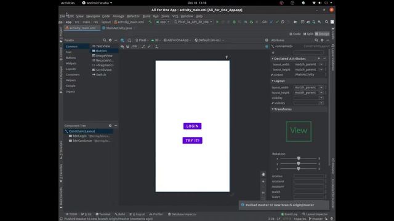Click Git commit checkmark icon
The width and height of the screenshot is (394, 221).
[277, 22]
